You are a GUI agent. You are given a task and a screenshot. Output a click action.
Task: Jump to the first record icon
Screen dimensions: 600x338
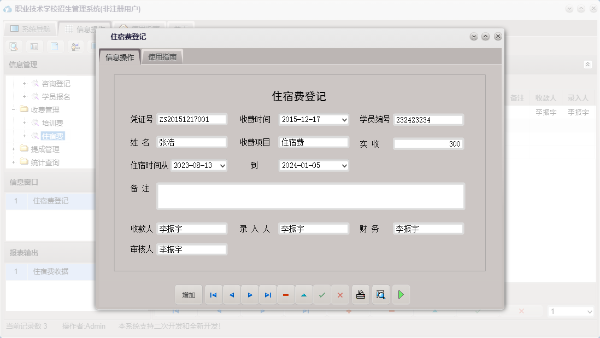[x=213, y=295]
